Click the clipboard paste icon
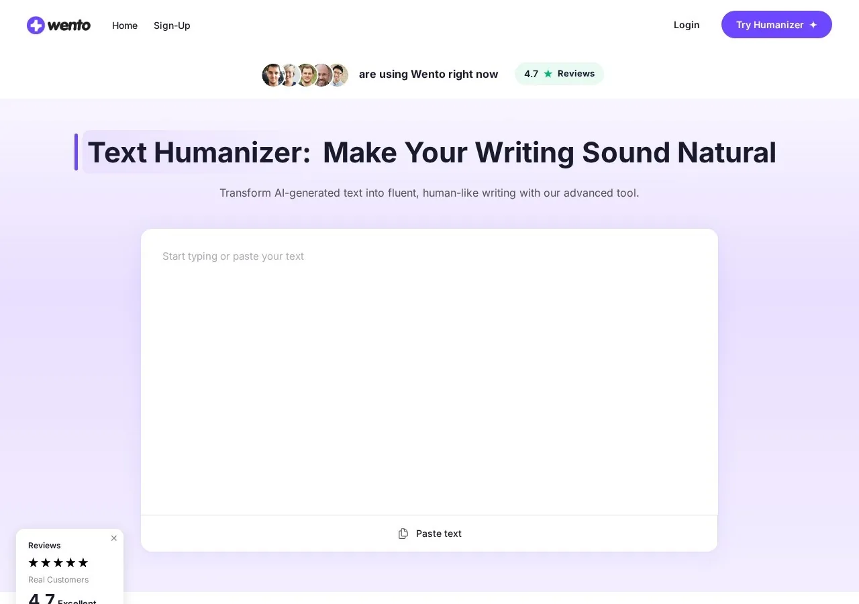 pyautogui.click(x=403, y=534)
